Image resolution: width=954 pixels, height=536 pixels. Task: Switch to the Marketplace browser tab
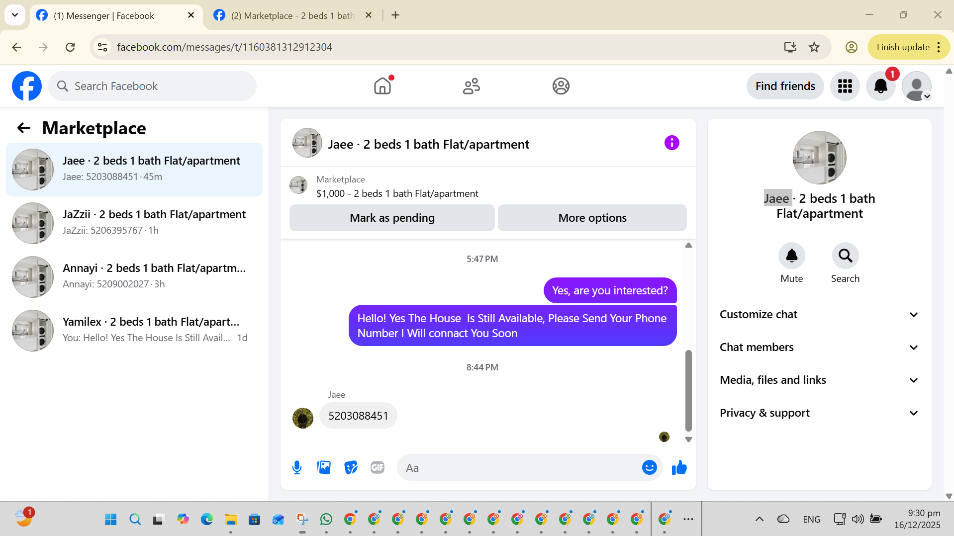point(292,15)
